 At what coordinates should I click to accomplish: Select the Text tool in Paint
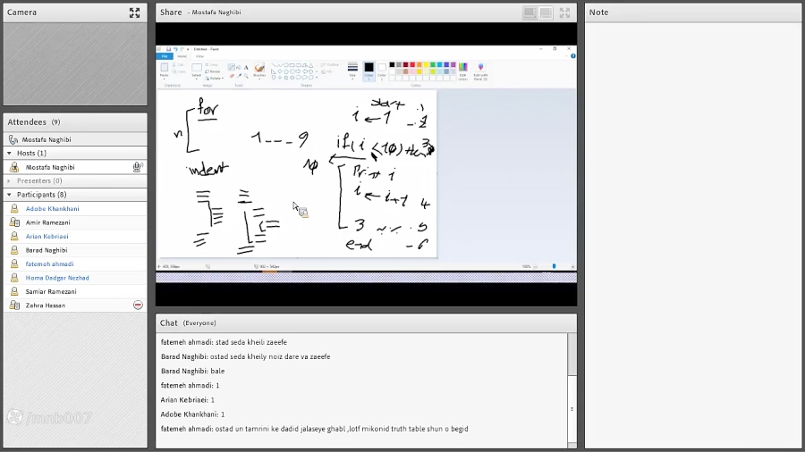pos(246,67)
